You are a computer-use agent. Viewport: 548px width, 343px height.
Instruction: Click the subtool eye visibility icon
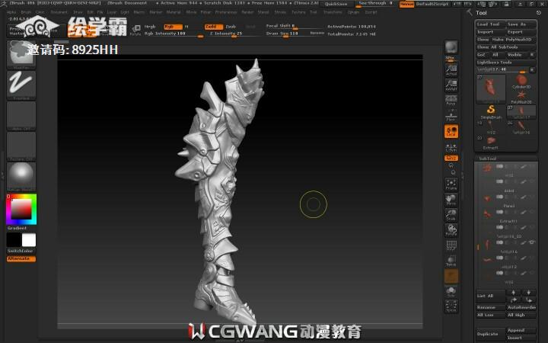point(532,242)
